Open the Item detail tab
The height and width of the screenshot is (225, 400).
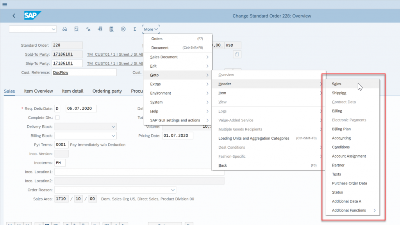tap(73, 91)
